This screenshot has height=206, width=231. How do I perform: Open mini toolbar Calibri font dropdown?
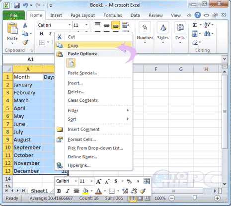click(76, 181)
